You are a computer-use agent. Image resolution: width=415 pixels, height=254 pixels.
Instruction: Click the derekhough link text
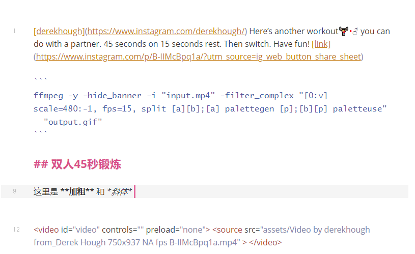59,31
